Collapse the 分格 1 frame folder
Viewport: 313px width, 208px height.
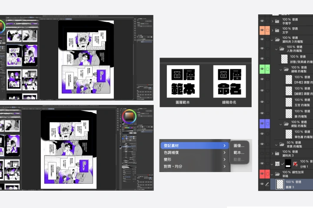pos(272,164)
